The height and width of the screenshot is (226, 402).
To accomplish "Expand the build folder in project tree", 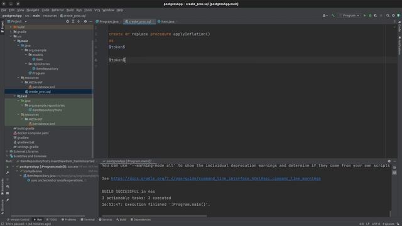I will (x=11, y=27).
